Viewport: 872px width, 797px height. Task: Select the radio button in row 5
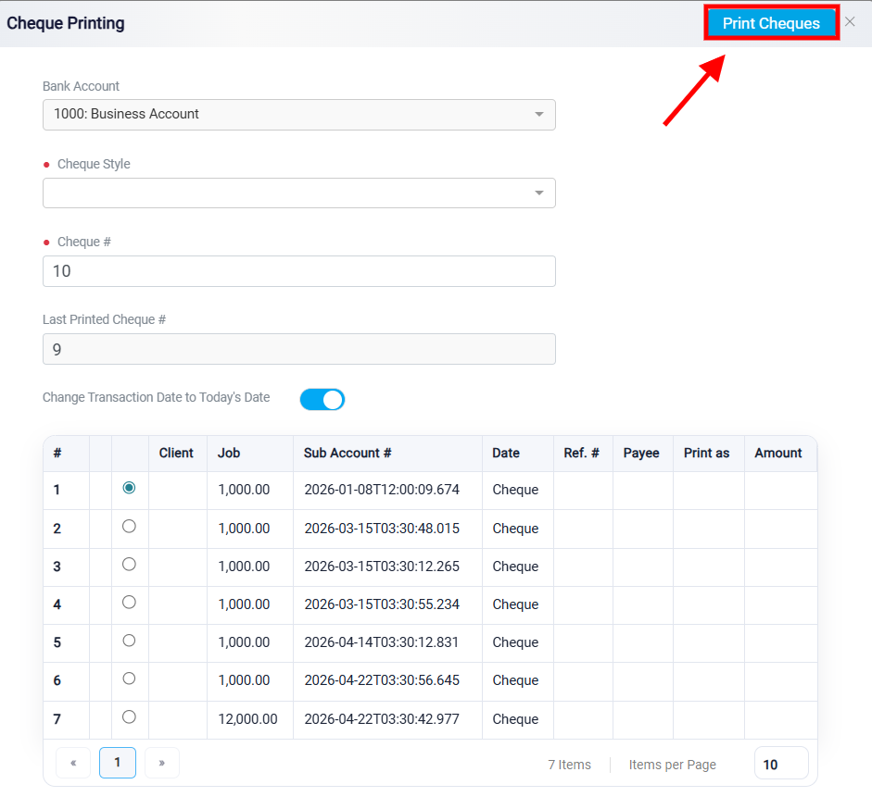click(129, 641)
